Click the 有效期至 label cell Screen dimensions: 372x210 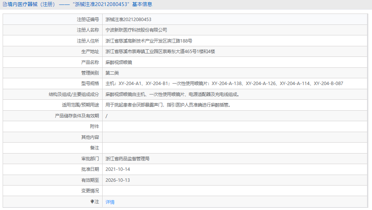pyautogui.click(x=53, y=180)
